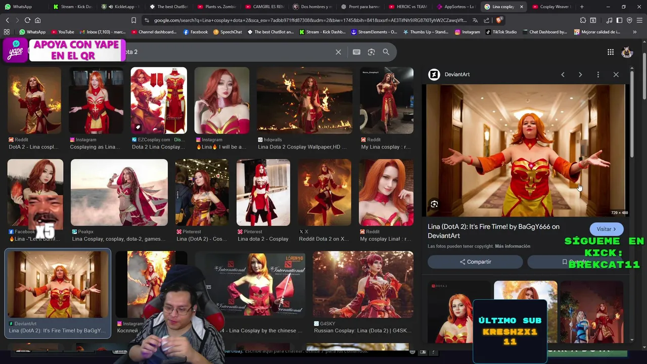The image size is (647, 364).
Task: Open TikTok Studio bookmark
Action: [501, 32]
